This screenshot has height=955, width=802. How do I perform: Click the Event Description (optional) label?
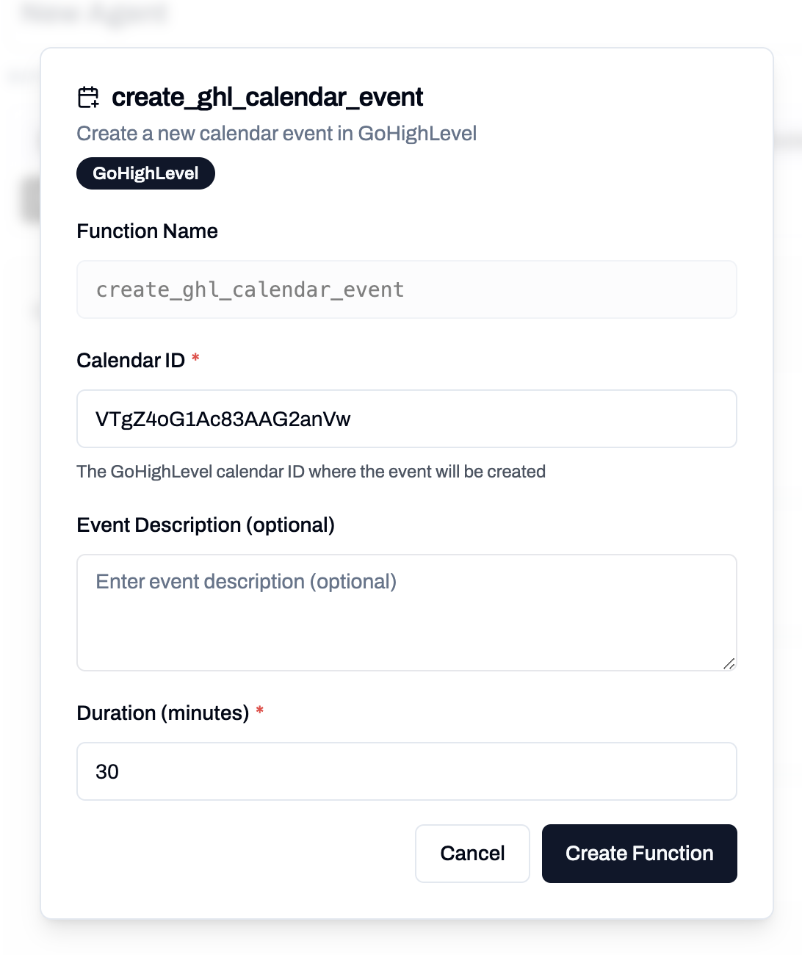click(x=206, y=525)
